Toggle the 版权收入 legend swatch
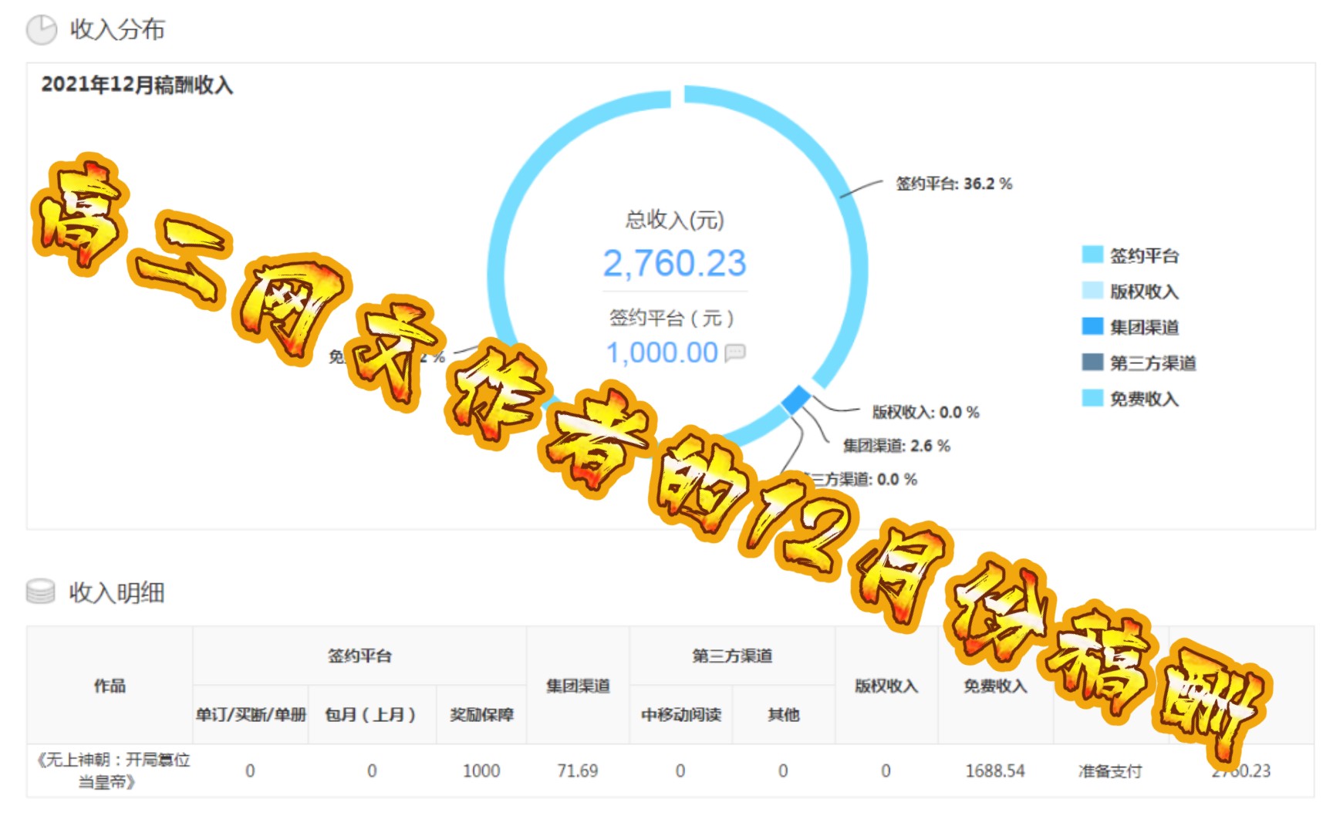The width and height of the screenshot is (1333, 833). tap(1092, 291)
